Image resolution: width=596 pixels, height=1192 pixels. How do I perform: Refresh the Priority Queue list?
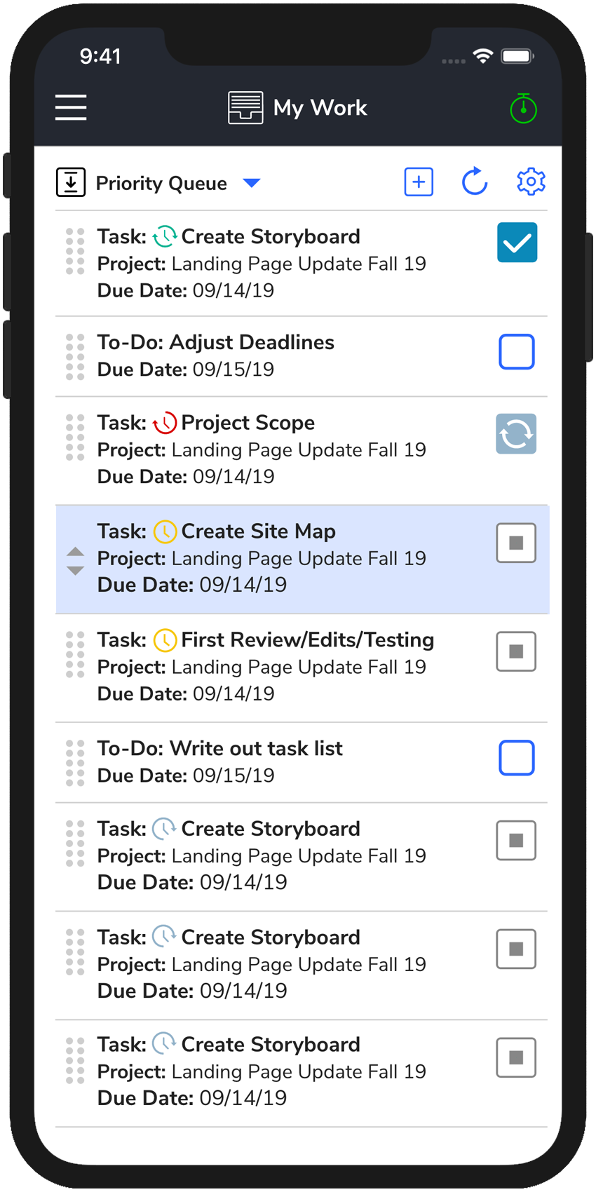click(475, 182)
